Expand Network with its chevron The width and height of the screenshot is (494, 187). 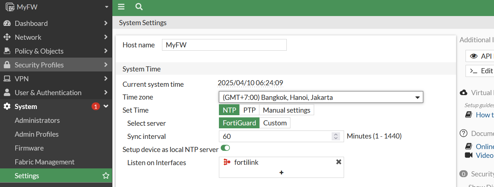pyautogui.click(x=106, y=37)
